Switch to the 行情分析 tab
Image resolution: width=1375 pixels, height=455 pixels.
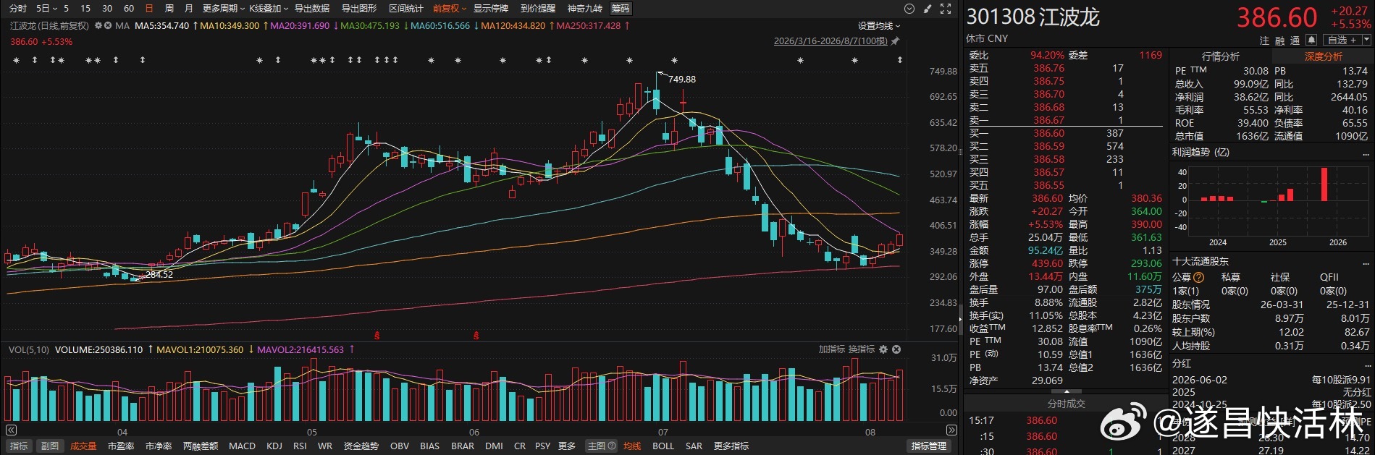[x=1221, y=56]
